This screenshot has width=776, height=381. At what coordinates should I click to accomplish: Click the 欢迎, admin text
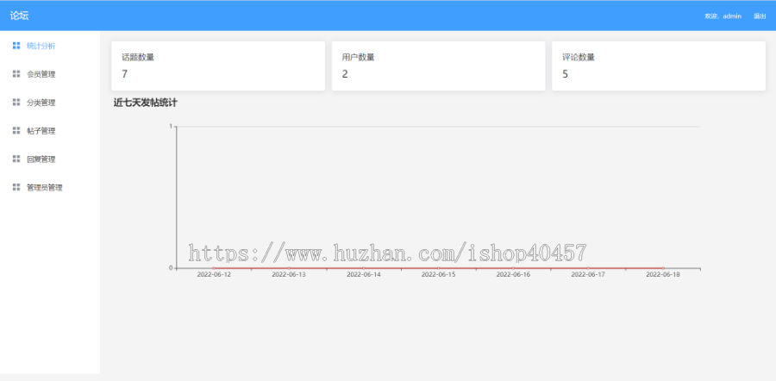coord(723,16)
